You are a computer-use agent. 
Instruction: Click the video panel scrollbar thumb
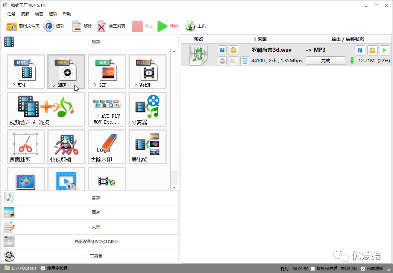tap(174, 178)
